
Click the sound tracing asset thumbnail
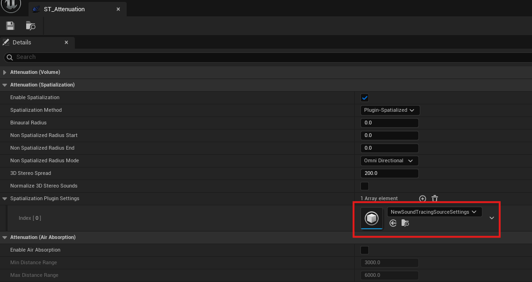pyautogui.click(x=372, y=218)
